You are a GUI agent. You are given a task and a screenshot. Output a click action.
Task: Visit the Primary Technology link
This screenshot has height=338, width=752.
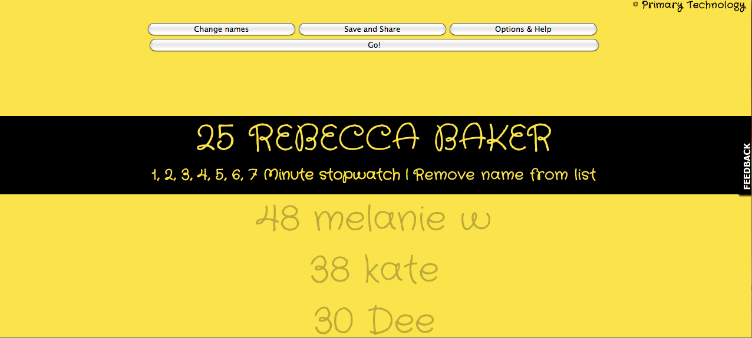tap(693, 5)
